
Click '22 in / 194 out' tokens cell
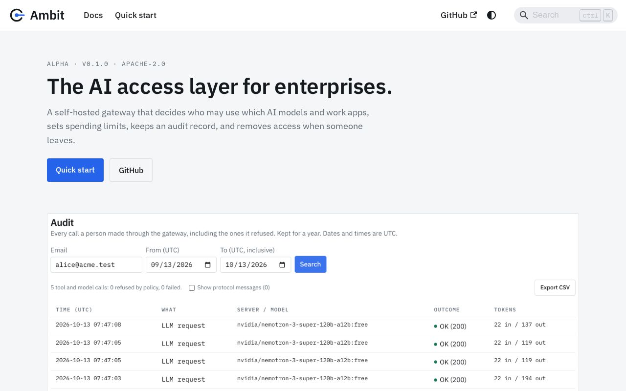520,378
